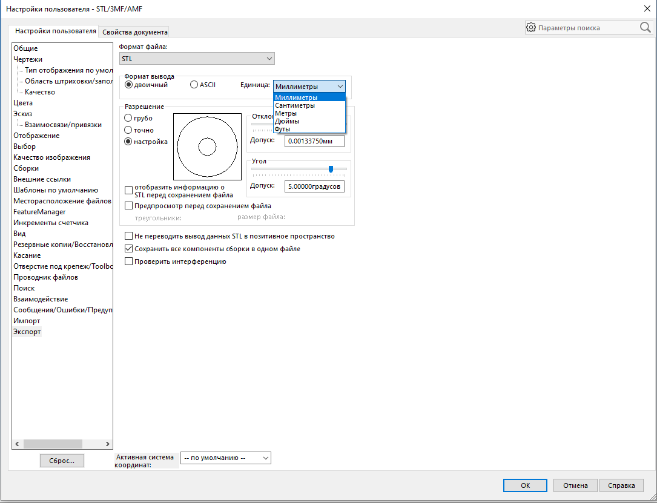Enable Предпросмотр перед сохранением файла
The image size is (657, 503).
[128, 206]
